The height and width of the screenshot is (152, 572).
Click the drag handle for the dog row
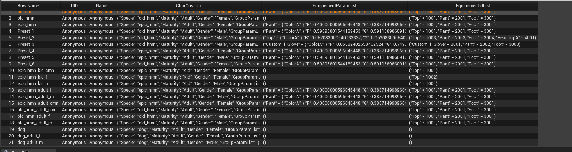click(x=4, y=129)
